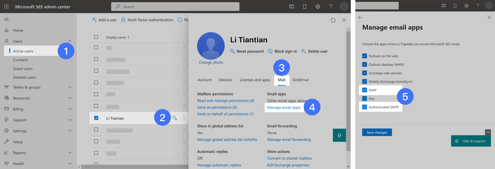This screenshot has height=169, width=495.
Task: Open Guest users in sidebar
Action: coord(23,69)
